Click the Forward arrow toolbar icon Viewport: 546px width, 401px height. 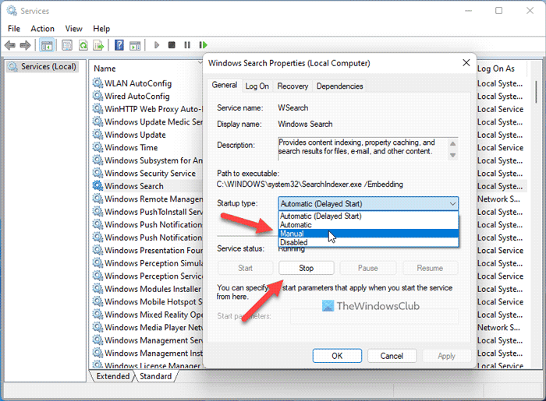tap(25, 45)
